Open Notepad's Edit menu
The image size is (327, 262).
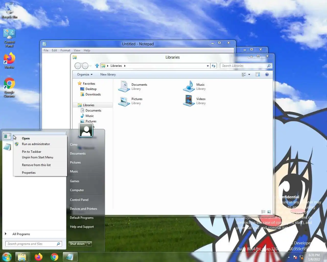point(54,50)
